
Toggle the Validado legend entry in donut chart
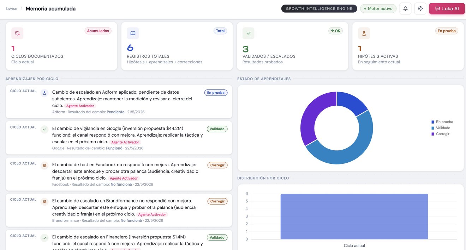coord(441,128)
